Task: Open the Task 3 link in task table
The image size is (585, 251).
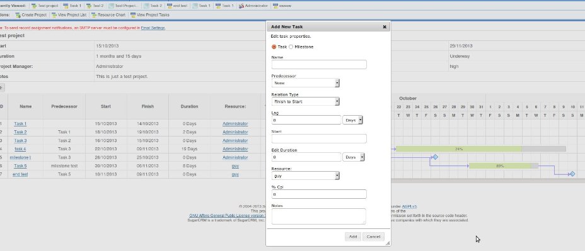Action: 20,141
